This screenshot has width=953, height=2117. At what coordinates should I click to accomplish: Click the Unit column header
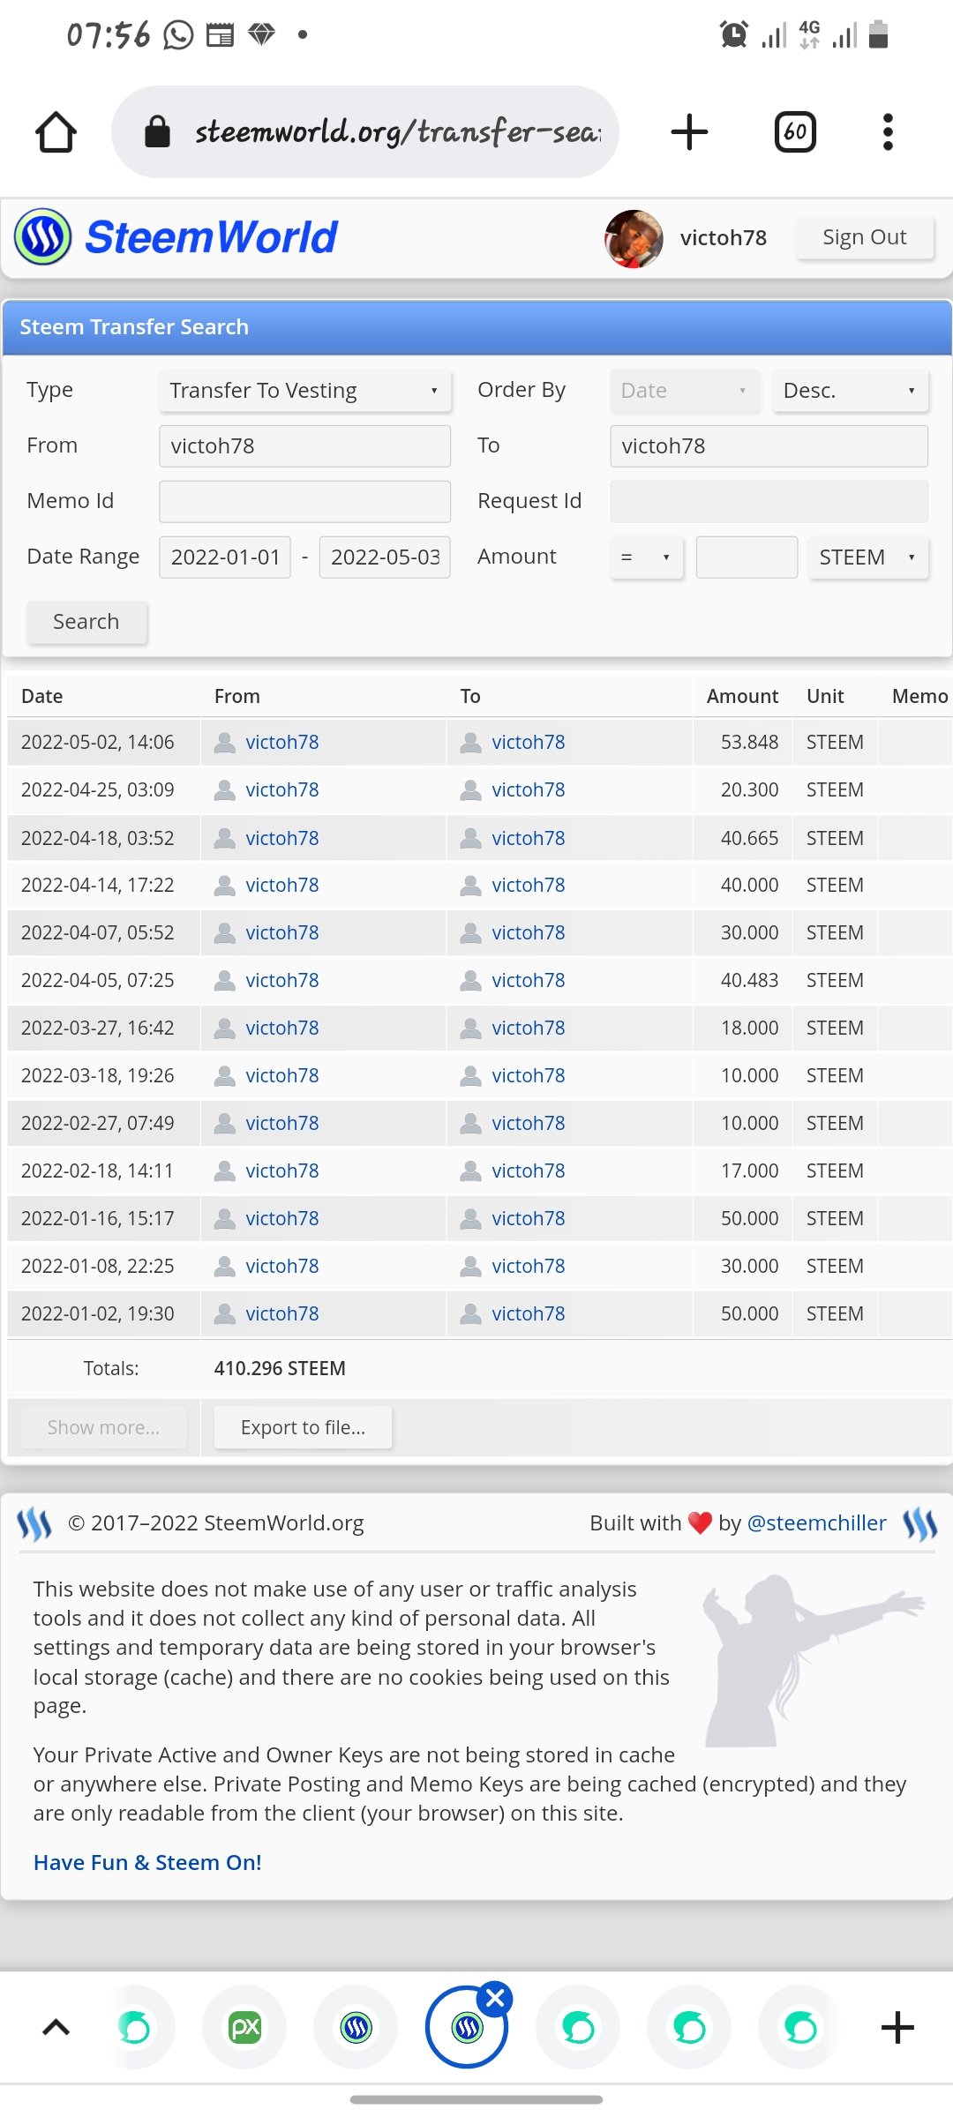(x=826, y=697)
